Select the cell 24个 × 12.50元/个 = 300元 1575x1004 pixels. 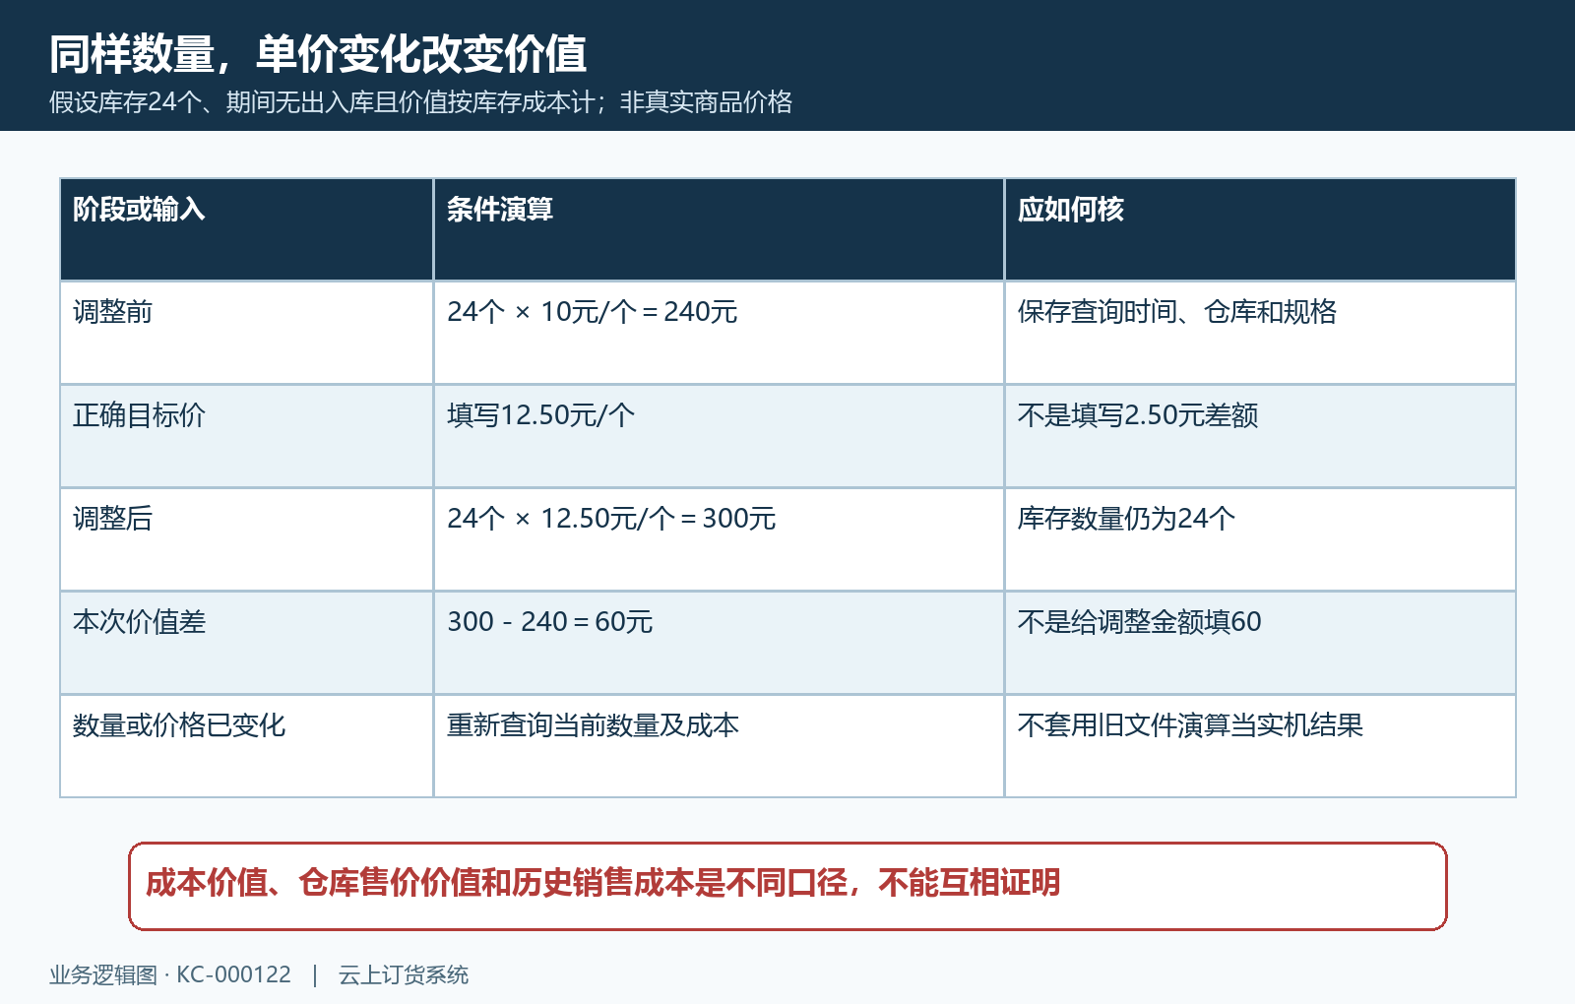tap(719, 539)
